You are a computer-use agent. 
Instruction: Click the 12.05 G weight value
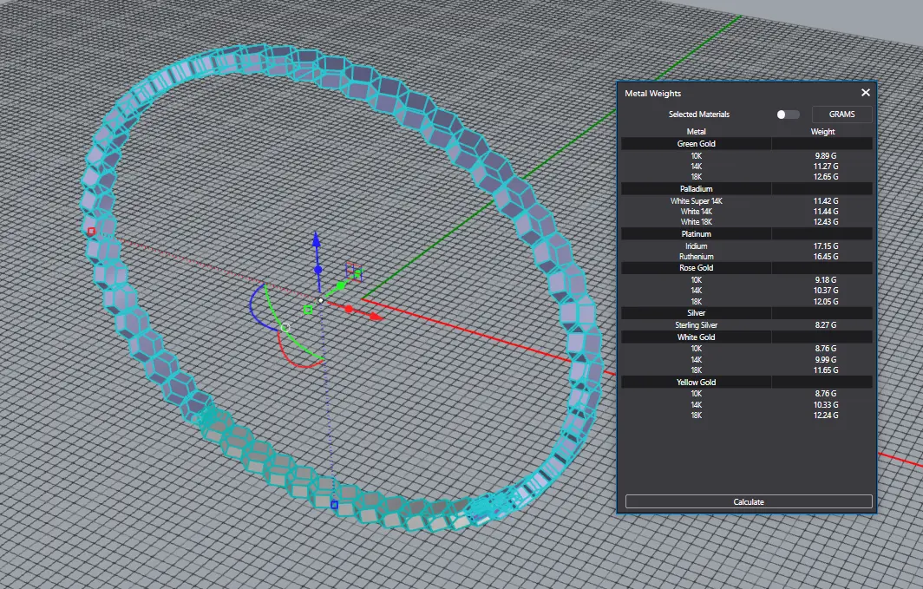point(825,301)
